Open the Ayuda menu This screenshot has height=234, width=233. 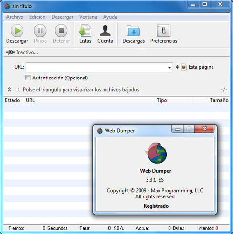tap(110, 17)
